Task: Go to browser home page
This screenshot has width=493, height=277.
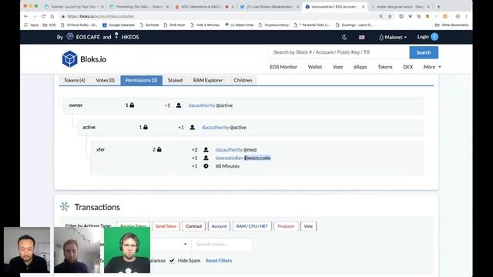Action: tap(52, 16)
